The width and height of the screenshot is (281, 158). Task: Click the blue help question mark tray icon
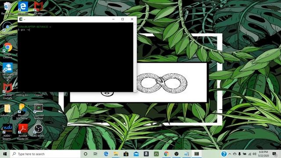pos(224,154)
